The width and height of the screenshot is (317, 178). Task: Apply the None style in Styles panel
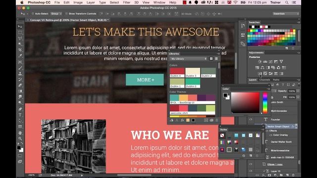[222, 135]
